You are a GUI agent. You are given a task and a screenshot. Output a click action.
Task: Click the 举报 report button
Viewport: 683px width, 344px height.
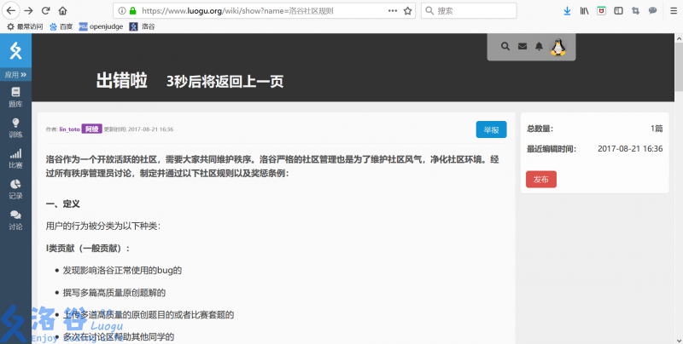click(x=491, y=129)
